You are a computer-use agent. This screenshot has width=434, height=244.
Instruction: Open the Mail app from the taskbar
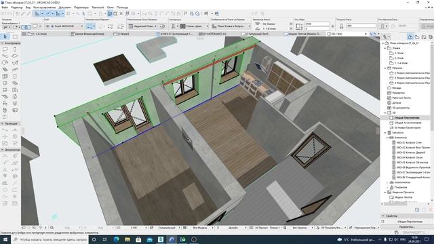(x=149, y=239)
